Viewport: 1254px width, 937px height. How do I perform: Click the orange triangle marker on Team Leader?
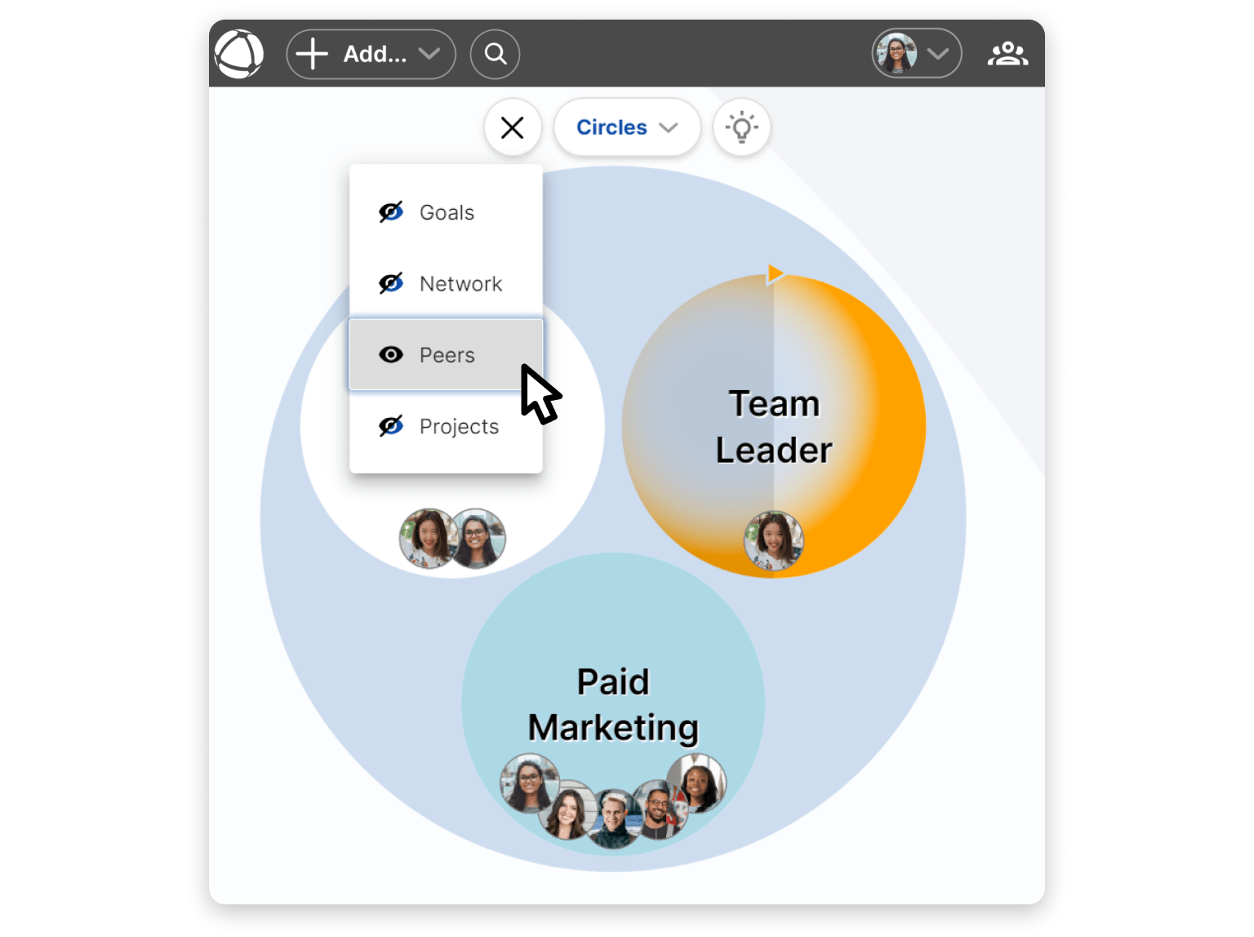[775, 274]
